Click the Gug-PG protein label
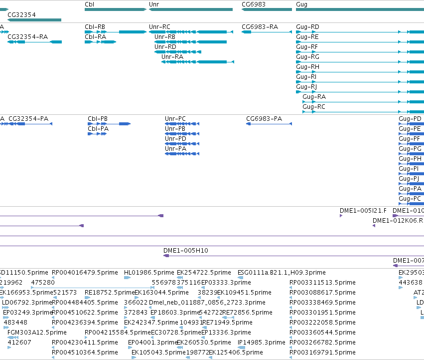 [410, 149]
